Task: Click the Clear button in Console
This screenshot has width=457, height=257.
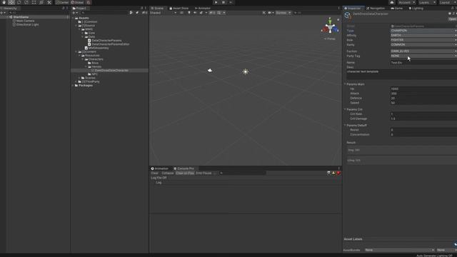Action: [154, 173]
